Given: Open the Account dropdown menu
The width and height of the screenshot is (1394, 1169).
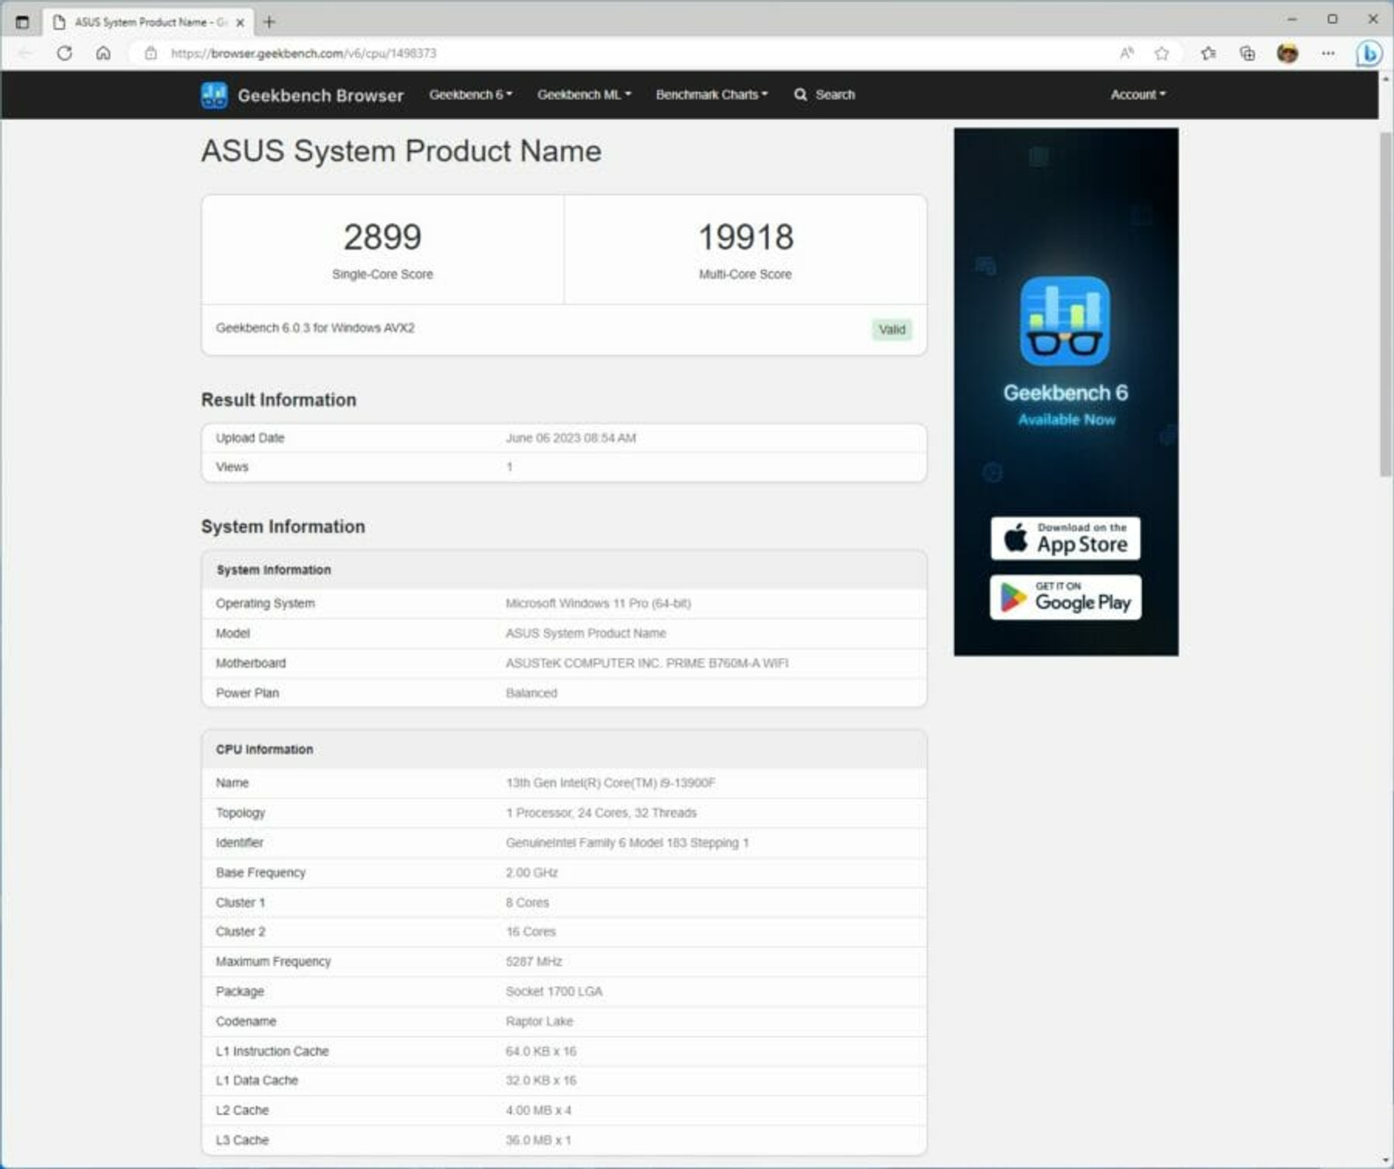Looking at the screenshot, I should pyautogui.click(x=1138, y=94).
